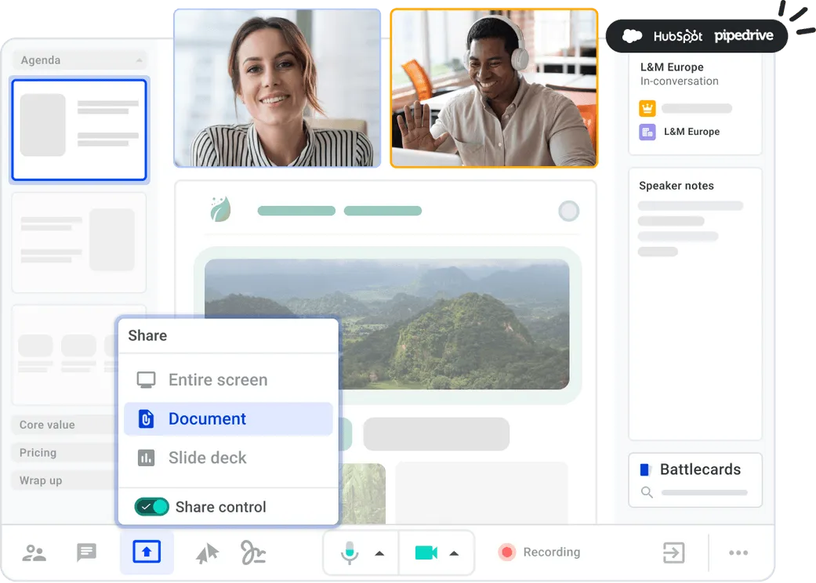The image size is (816, 583).
Task: Click the Recording button
Action: tap(539, 552)
